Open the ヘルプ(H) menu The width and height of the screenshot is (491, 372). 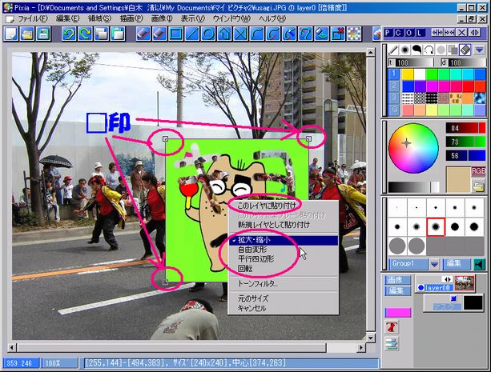272,18
